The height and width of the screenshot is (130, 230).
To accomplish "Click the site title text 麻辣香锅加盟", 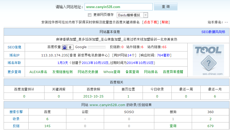I will coord(66,40).
